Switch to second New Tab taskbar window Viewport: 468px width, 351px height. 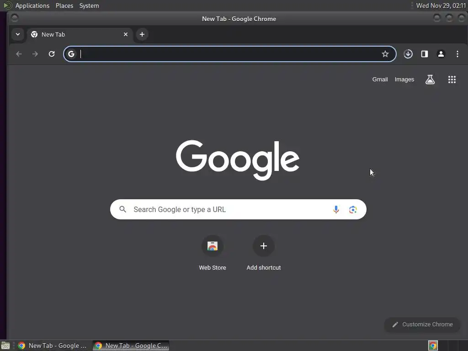click(131, 346)
